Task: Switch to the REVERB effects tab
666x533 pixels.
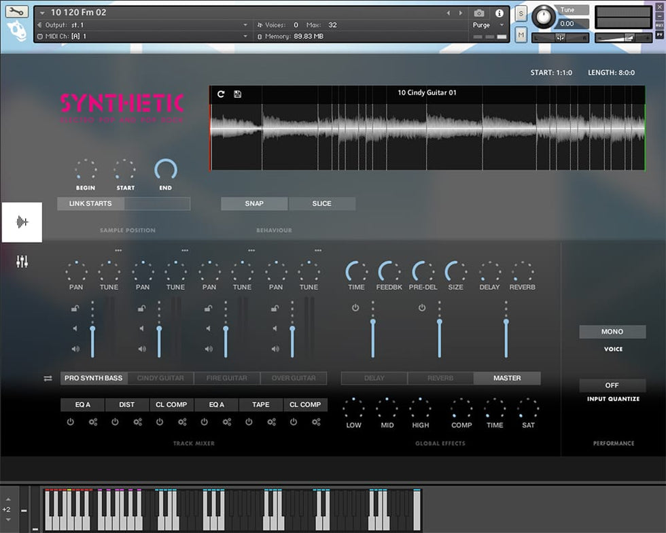Action: click(440, 378)
